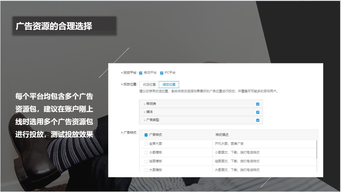Toggle the checkbox on the 移动端 row
341x192 pixels.
[x=258, y=104]
